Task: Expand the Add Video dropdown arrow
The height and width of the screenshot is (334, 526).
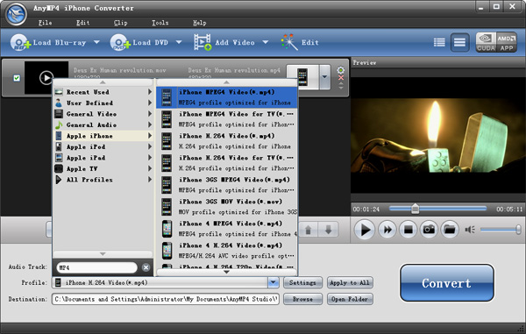Action: [x=266, y=42]
